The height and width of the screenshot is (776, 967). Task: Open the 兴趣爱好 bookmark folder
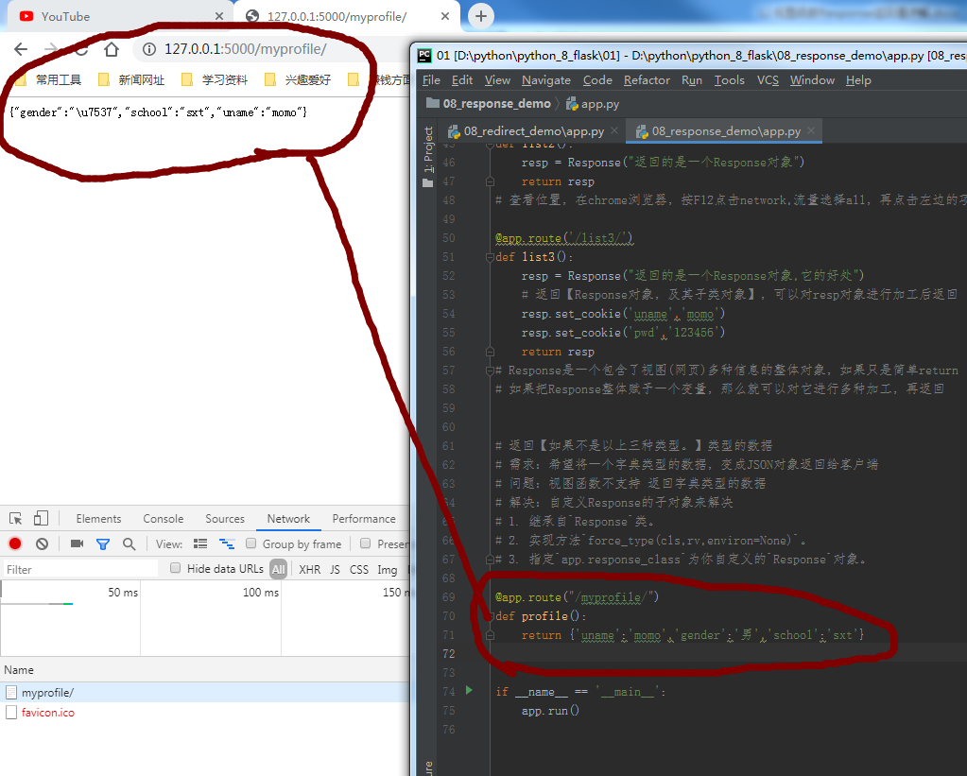click(x=298, y=79)
